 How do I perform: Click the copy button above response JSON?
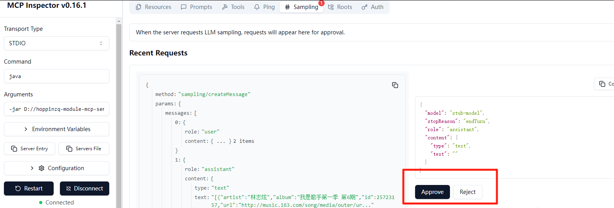click(604, 84)
